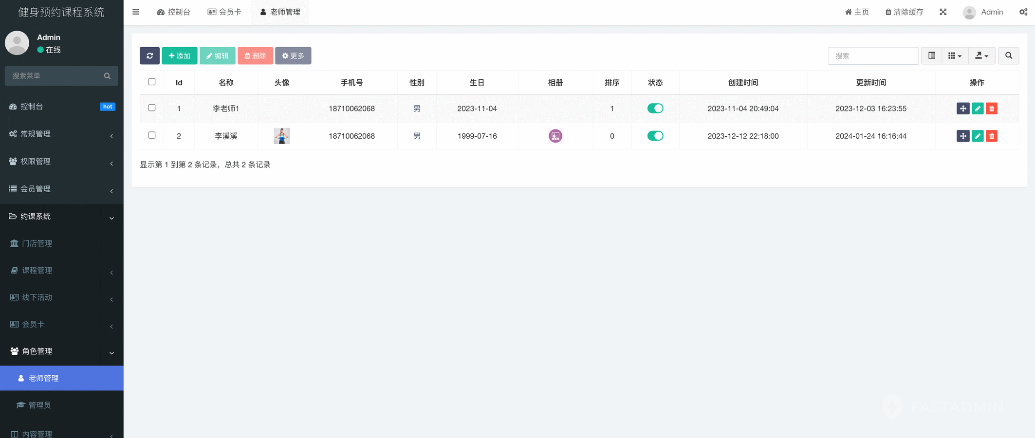Screen dimensions: 1035x438
Task: Click drag-sort icon for 李老师1 row
Action: pyautogui.click(x=963, y=109)
